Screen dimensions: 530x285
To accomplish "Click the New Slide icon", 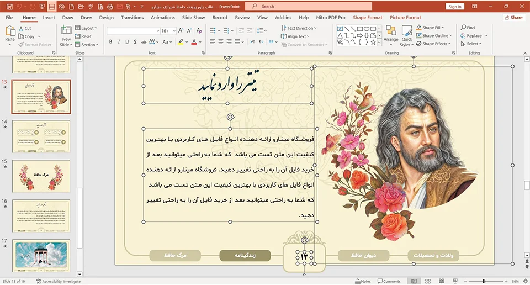I will click(x=66, y=30).
